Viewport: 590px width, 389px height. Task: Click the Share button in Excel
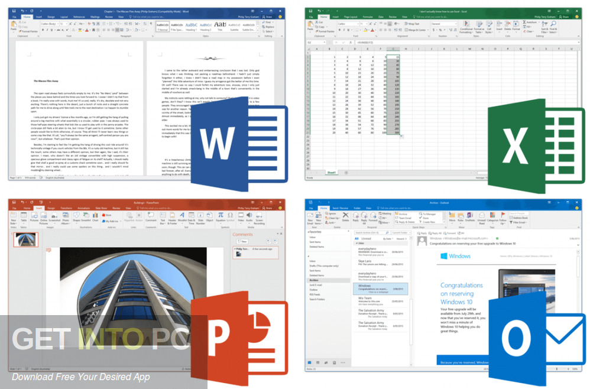pyautogui.click(x=564, y=17)
